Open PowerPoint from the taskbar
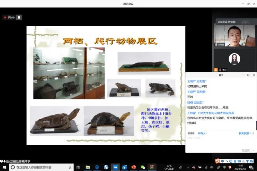Viewport: 257px width, 171px height. pyautogui.click(x=134, y=167)
